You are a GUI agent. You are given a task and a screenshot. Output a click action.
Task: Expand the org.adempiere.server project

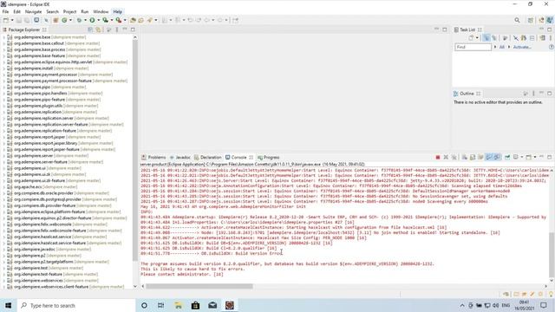coord(3,156)
